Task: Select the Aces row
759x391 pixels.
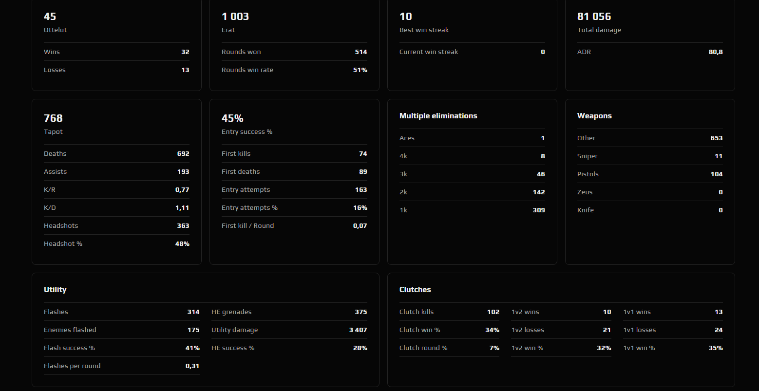Action: (x=472, y=138)
